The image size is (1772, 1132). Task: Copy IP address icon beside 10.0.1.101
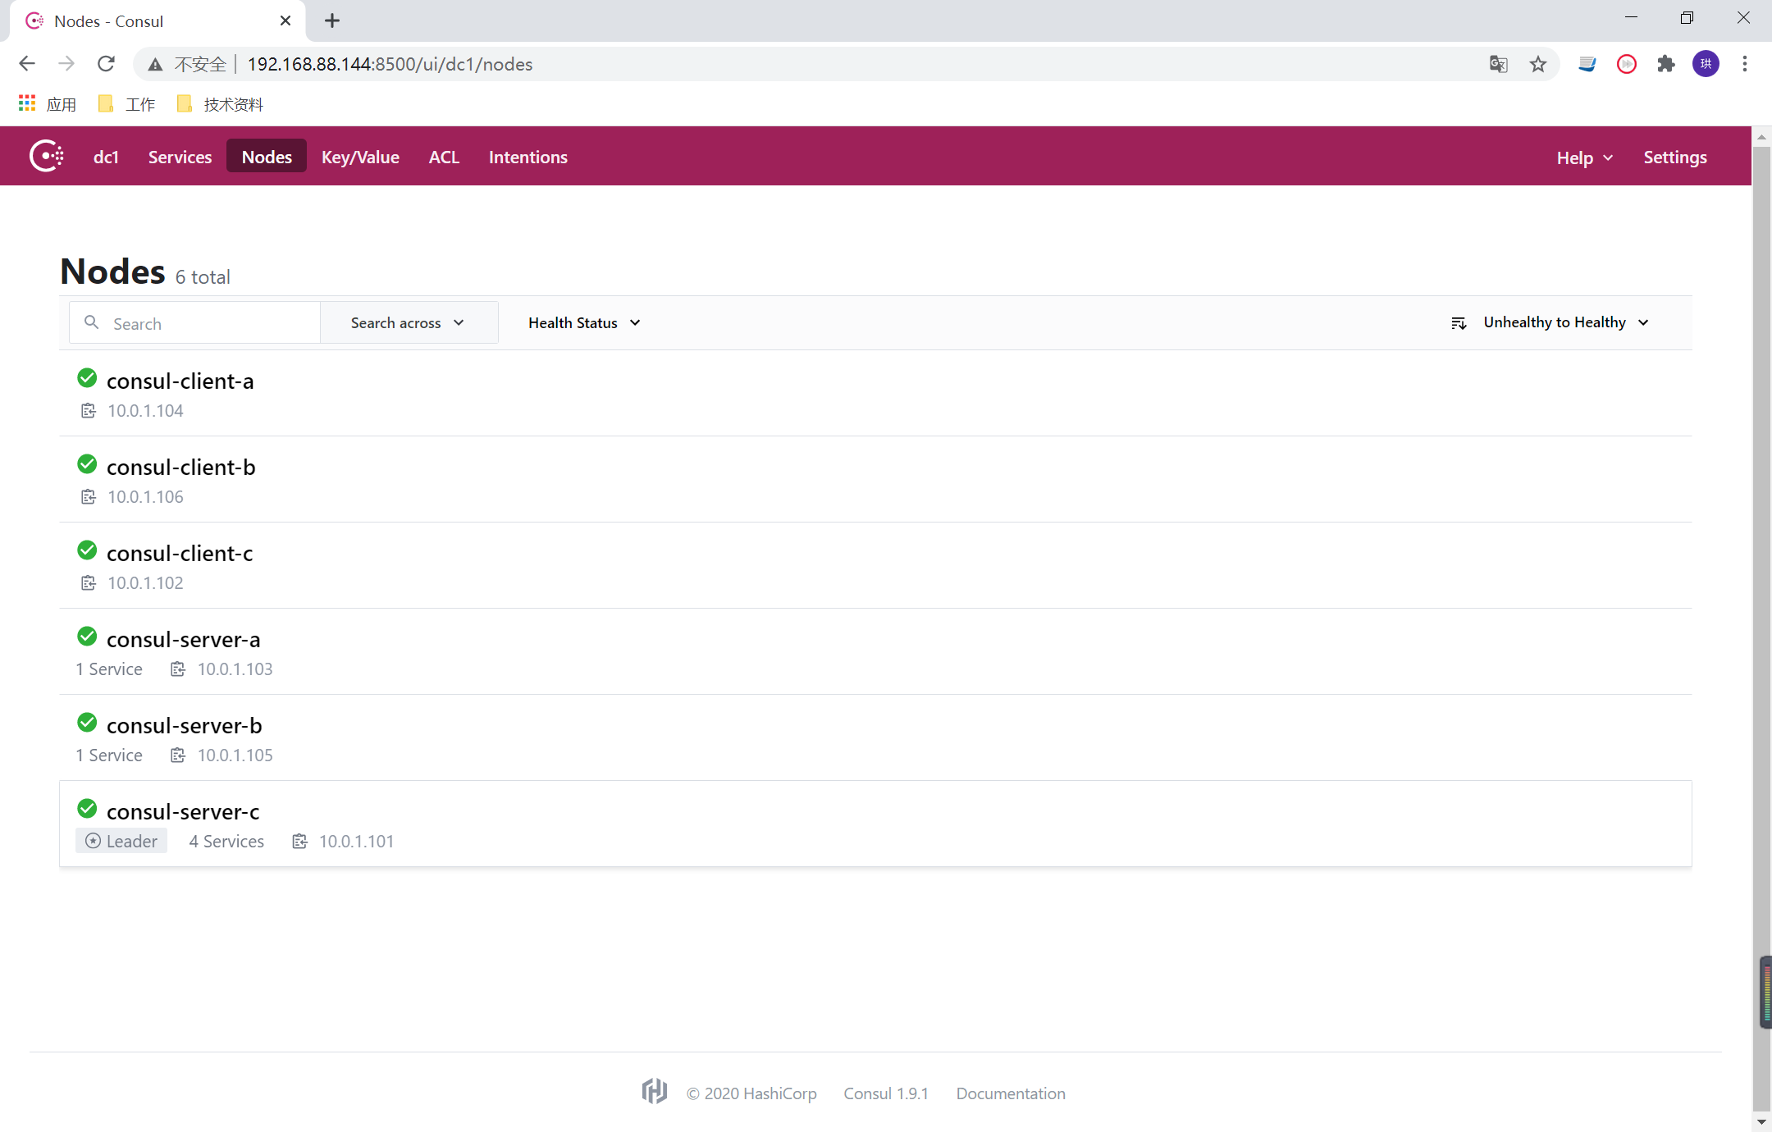pos(300,842)
